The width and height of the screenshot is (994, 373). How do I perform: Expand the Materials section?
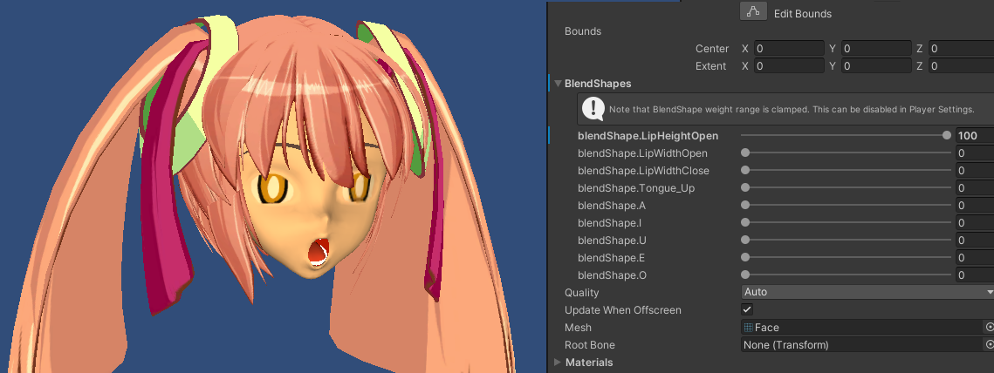coord(558,363)
